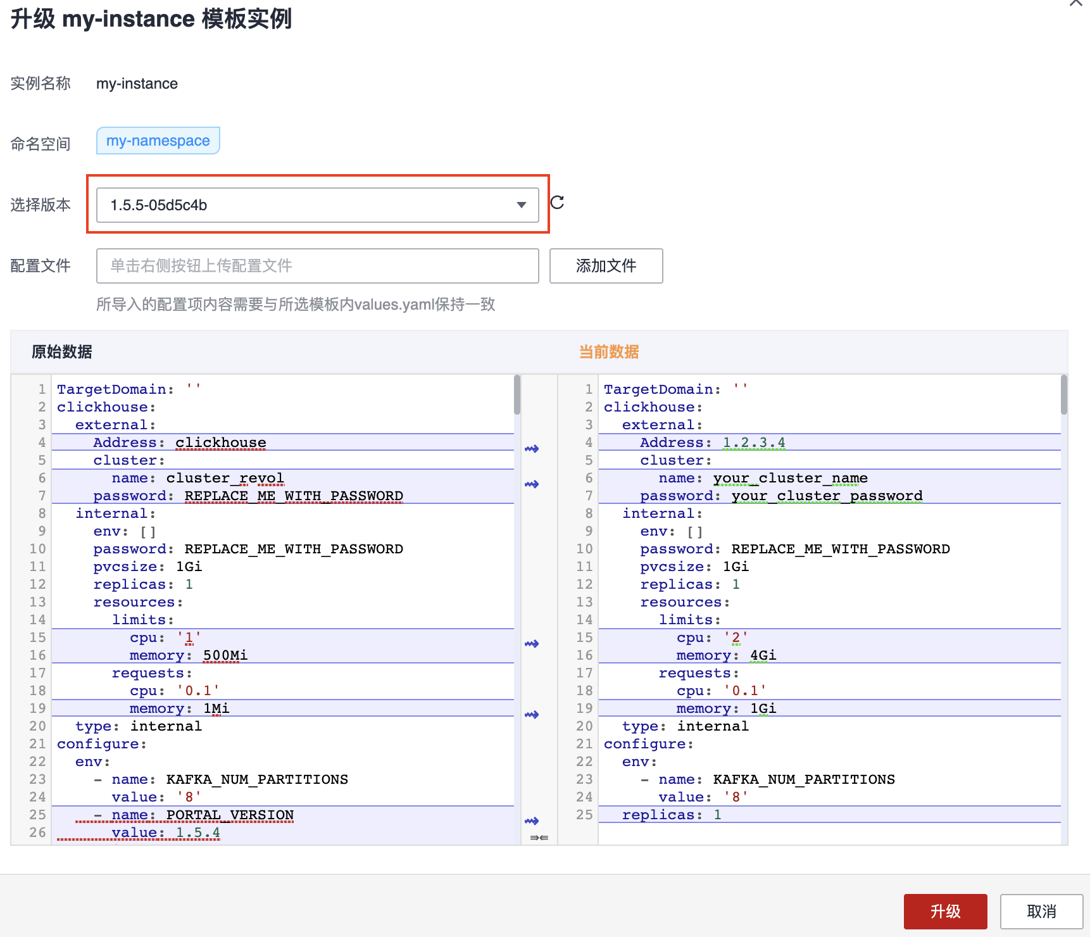Screen dimensions: 1090x937
Task: Click 'Address: 1.2.3.4' in current data
Action: 713,443
